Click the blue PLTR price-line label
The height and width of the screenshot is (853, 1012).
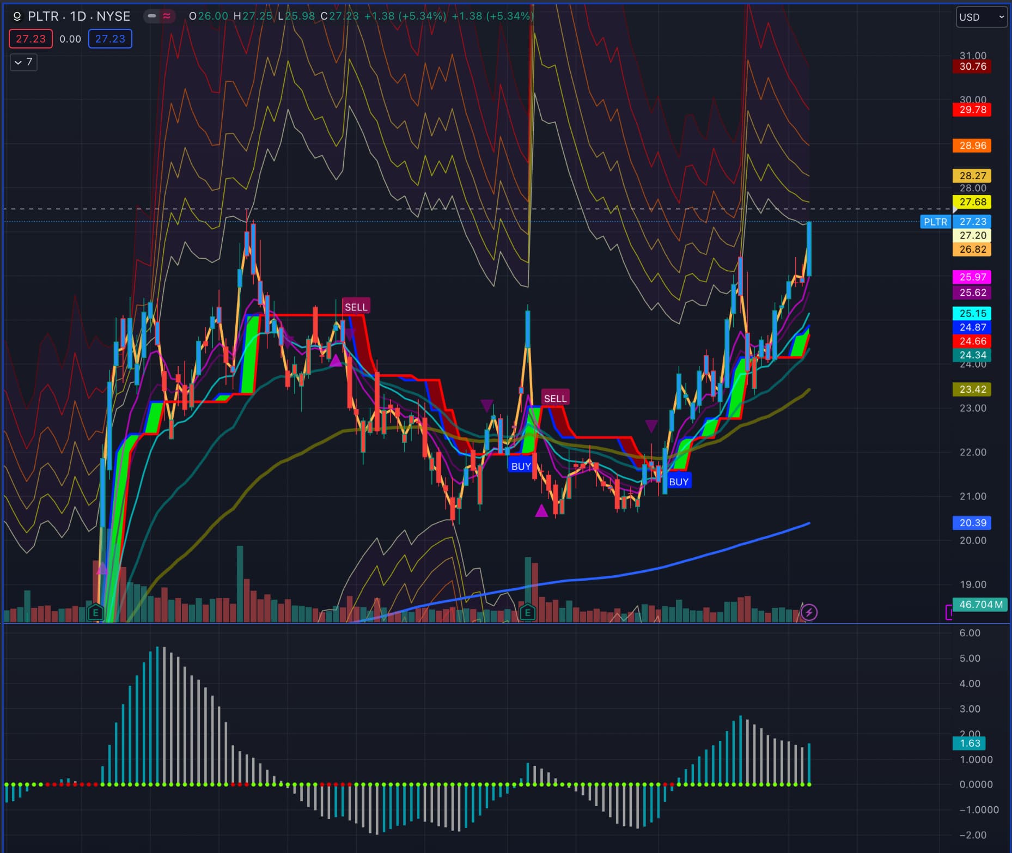point(935,222)
